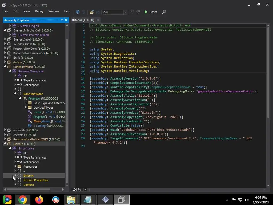The width and height of the screenshot is (273, 205).
Task: Select the RanesomWare namespace node
Action: [x=33, y=94]
